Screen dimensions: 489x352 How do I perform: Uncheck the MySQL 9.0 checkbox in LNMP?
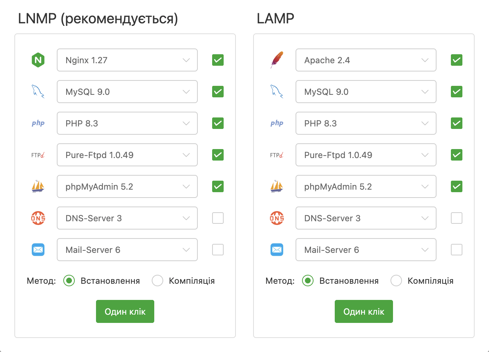[218, 92]
